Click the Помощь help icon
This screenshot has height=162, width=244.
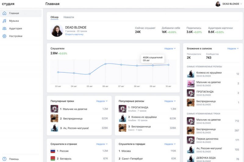tap(5, 159)
